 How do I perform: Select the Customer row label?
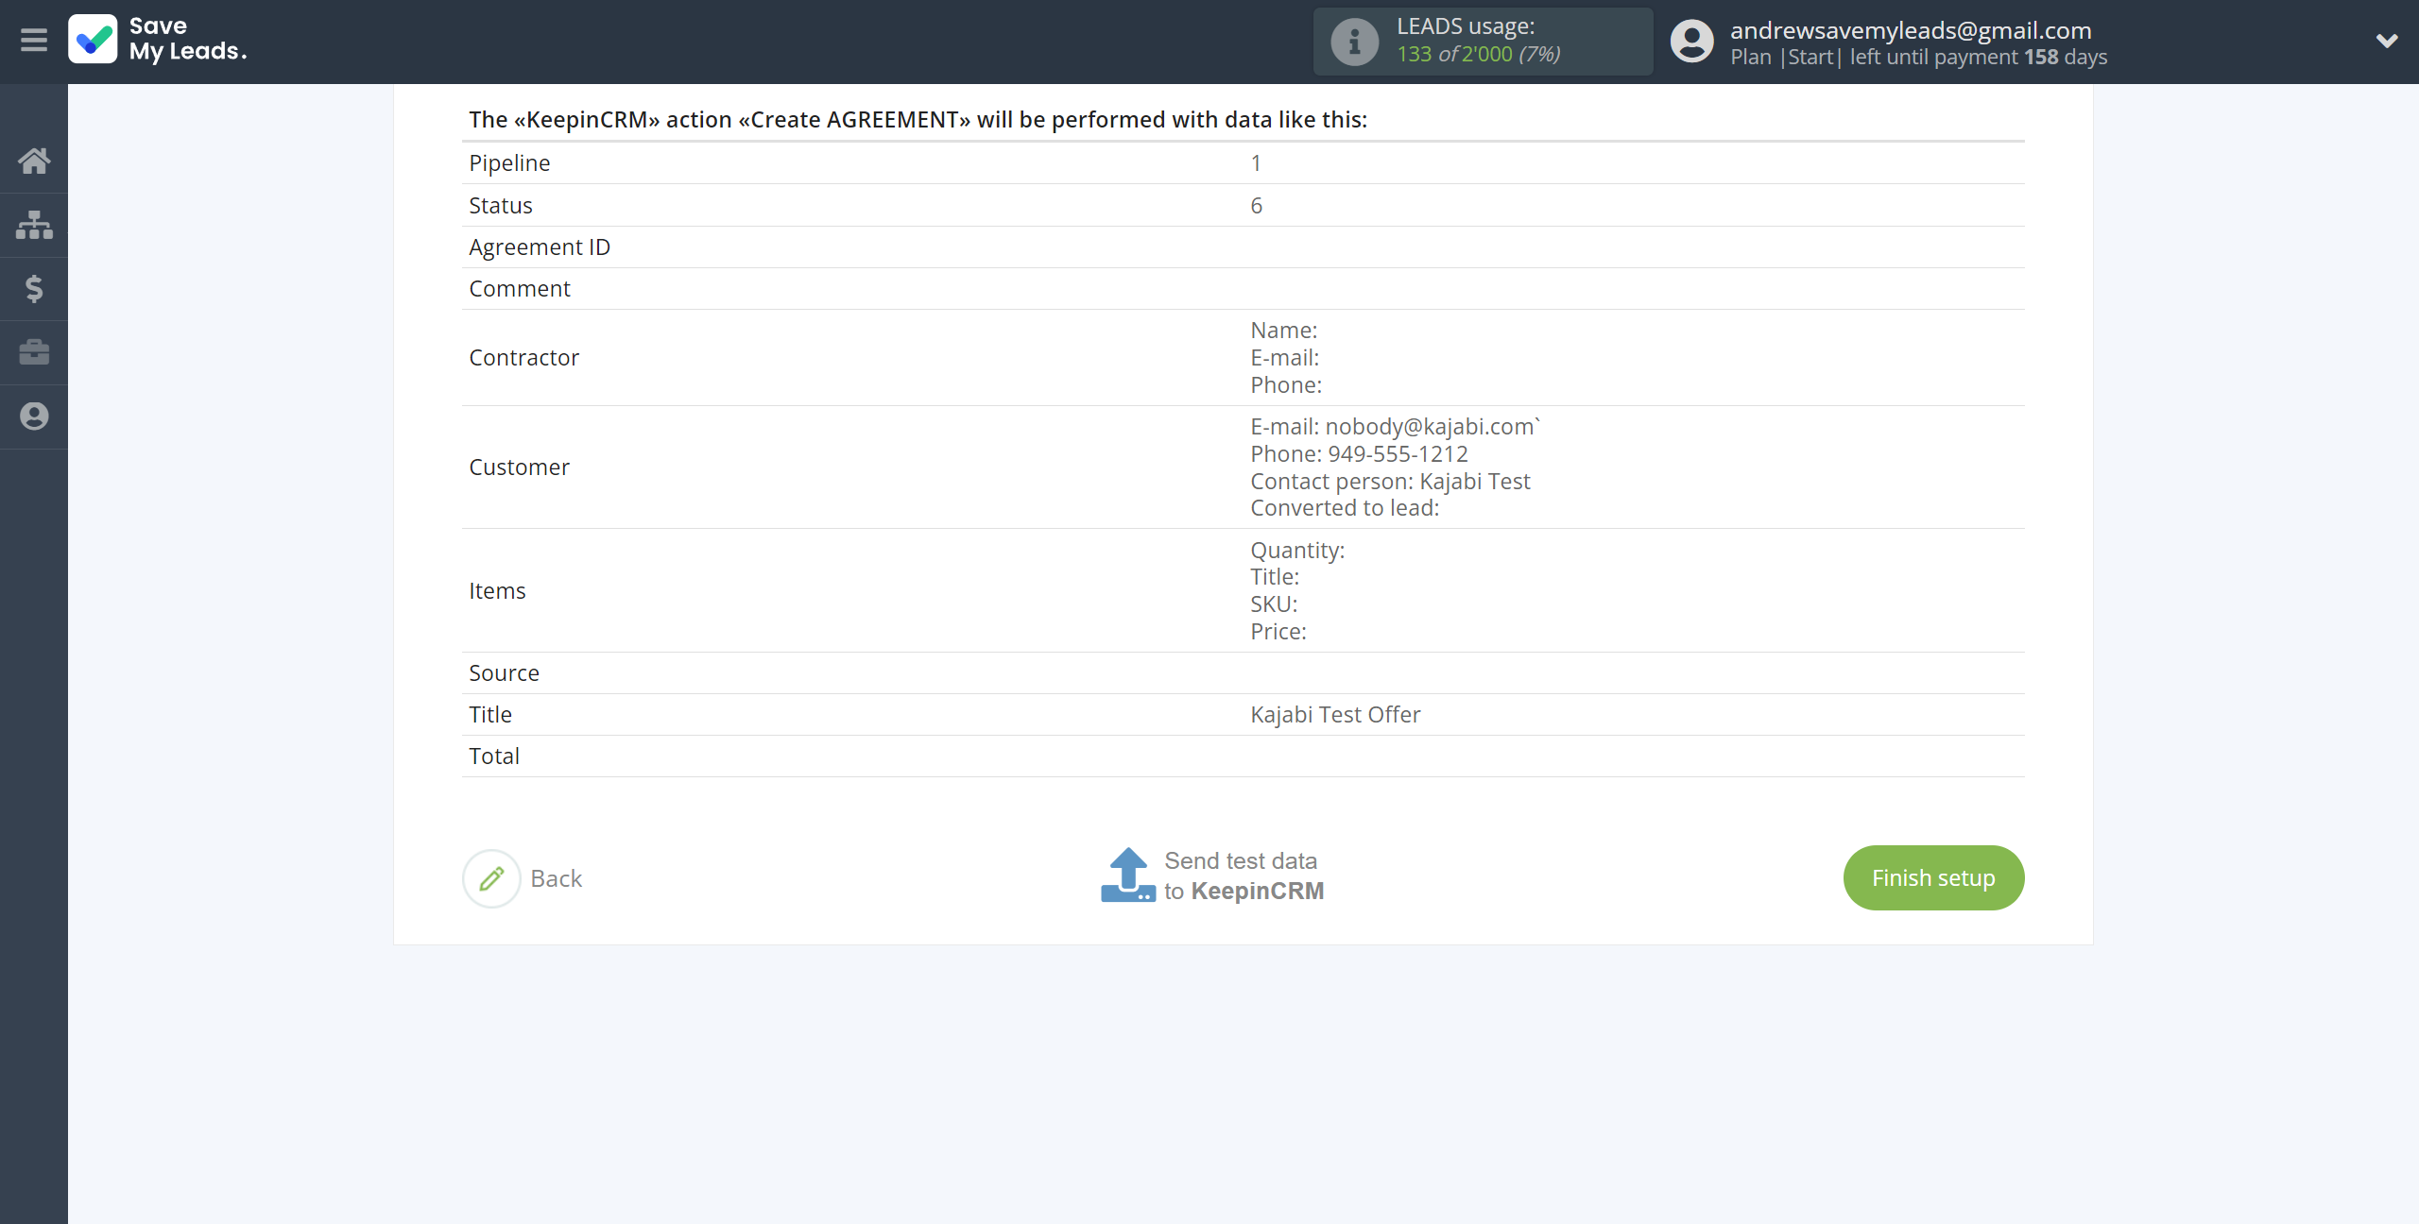[x=519, y=467]
